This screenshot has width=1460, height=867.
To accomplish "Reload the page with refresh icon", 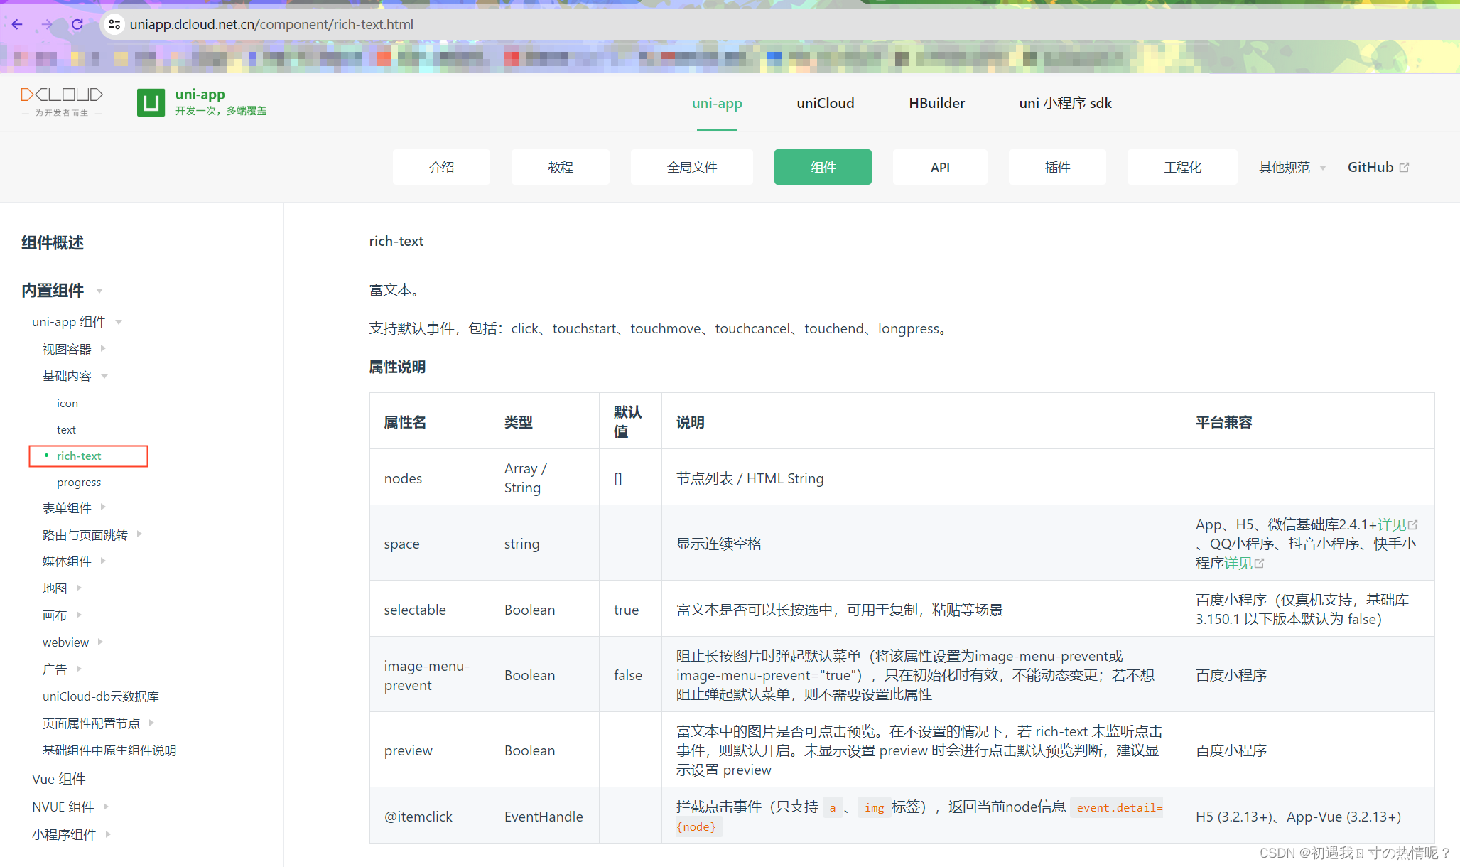I will pyautogui.click(x=77, y=24).
